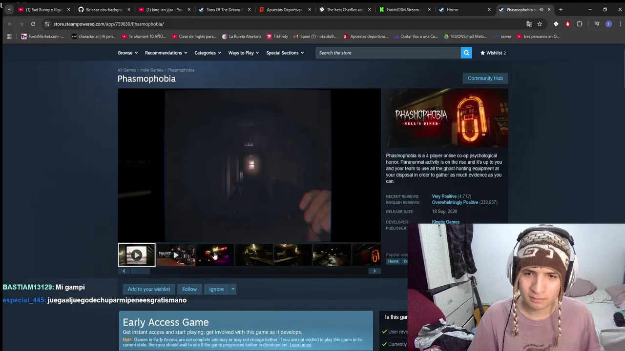
Task: Open the apps grid in bookmarks bar
Action: click(x=9, y=37)
